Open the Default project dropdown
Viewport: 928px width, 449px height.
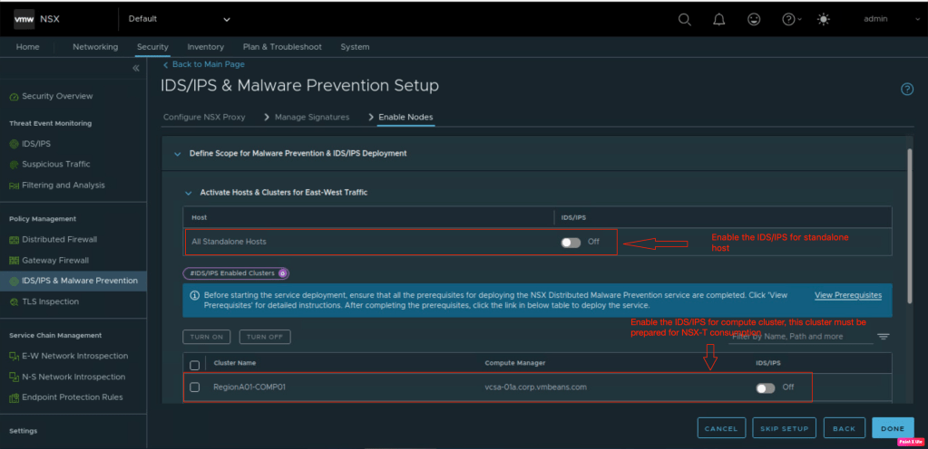tap(179, 19)
